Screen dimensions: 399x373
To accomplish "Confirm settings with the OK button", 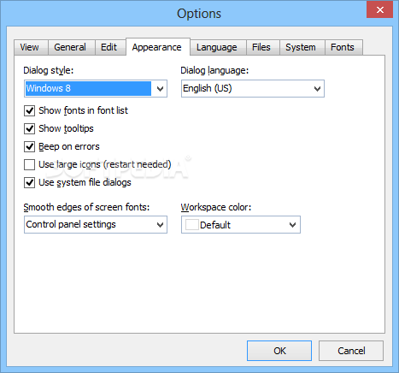I will [x=279, y=351].
